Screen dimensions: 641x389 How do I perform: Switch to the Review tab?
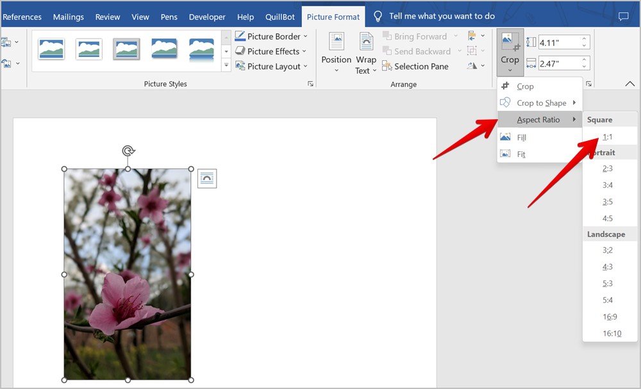point(108,17)
